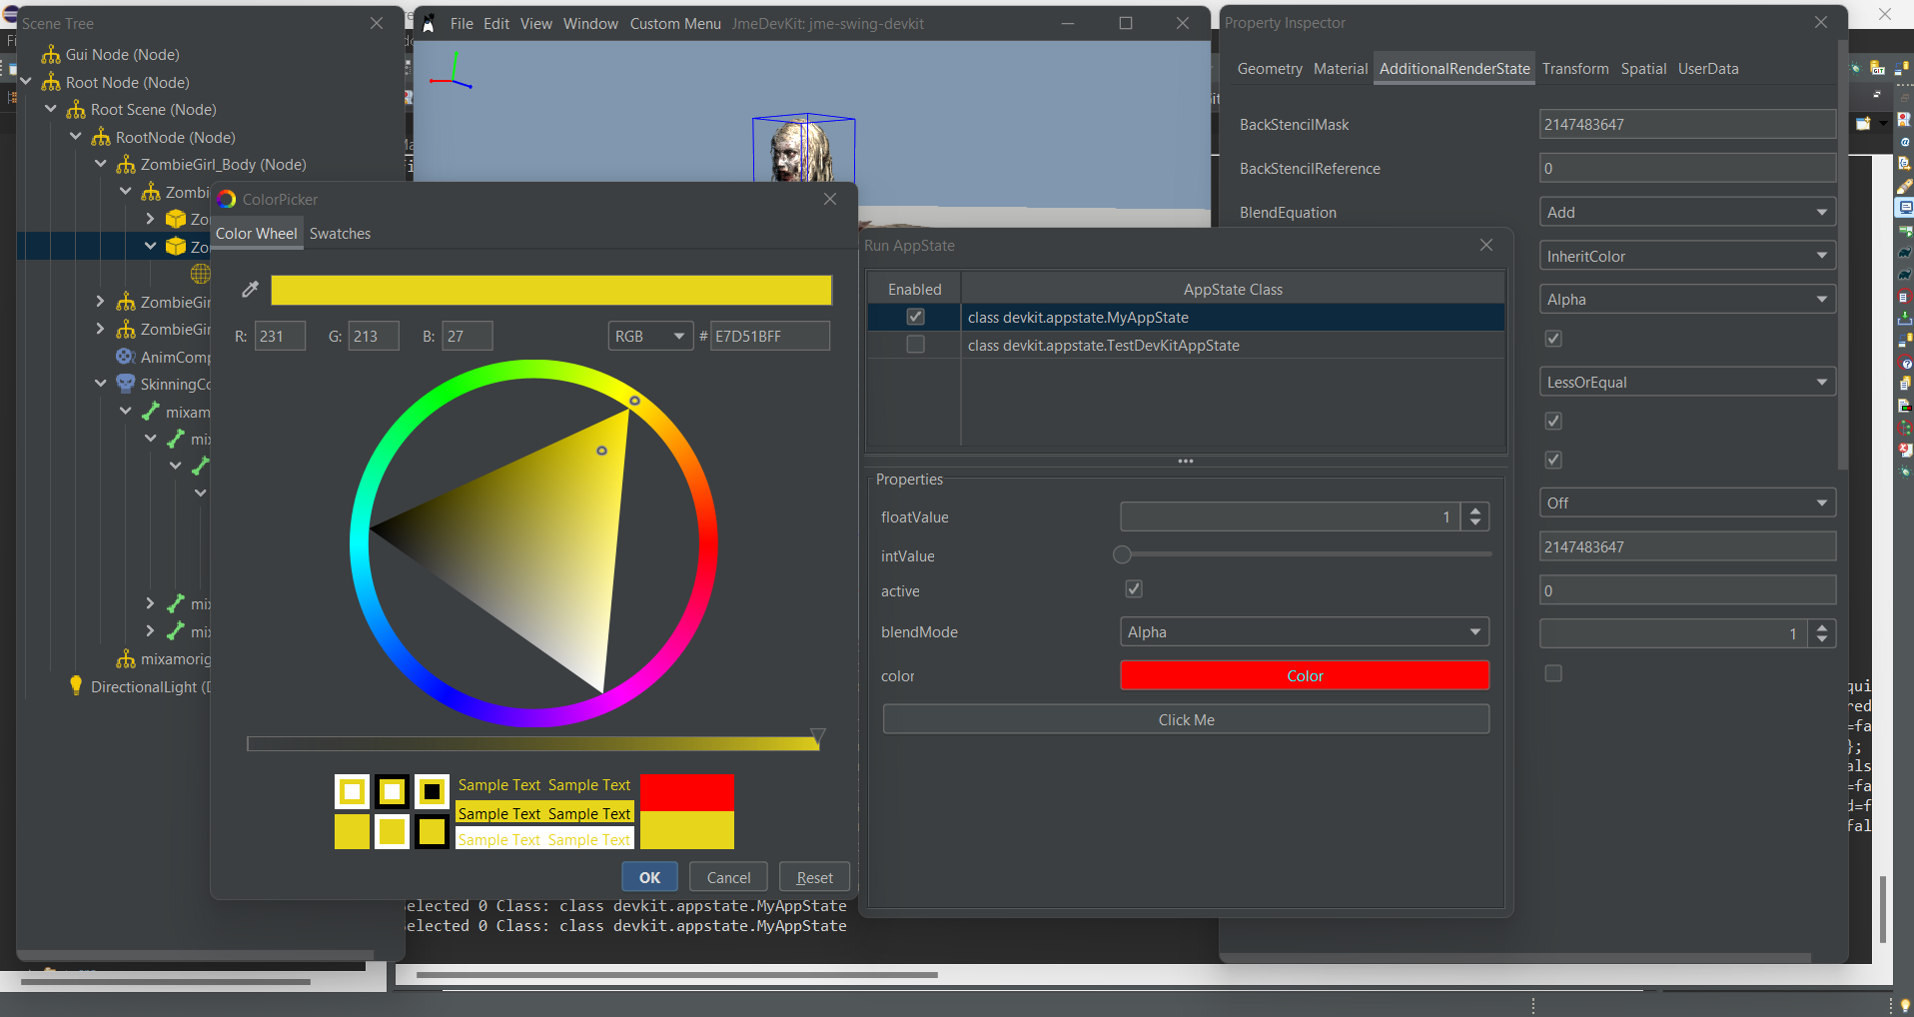Collapse the SkinningControl tree item
This screenshot has height=1017, width=1914.
tap(101, 384)
